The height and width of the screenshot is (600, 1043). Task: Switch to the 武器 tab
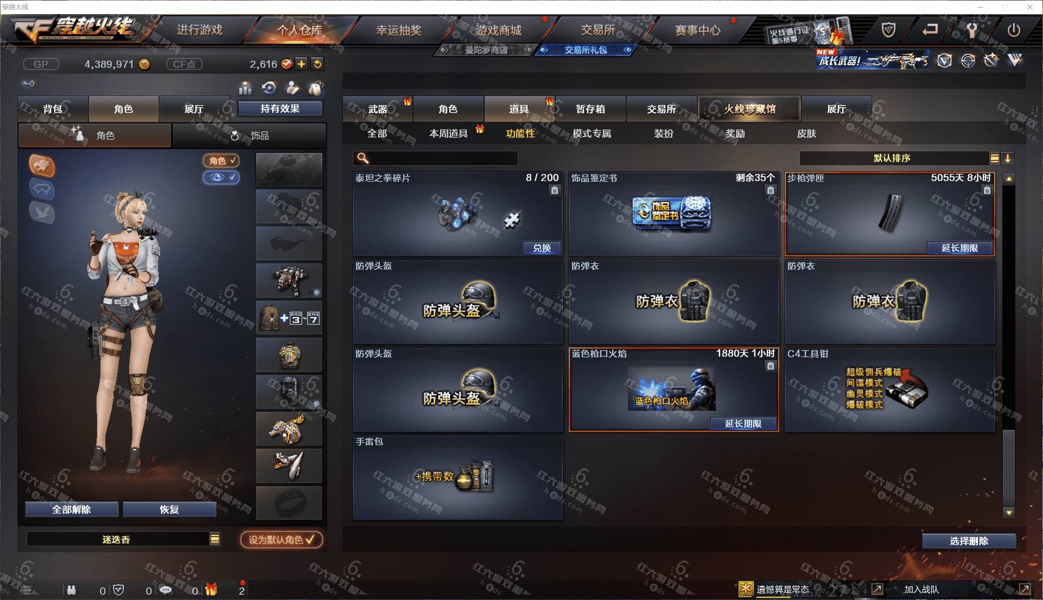pyautogui.click(x=378, y=109)
